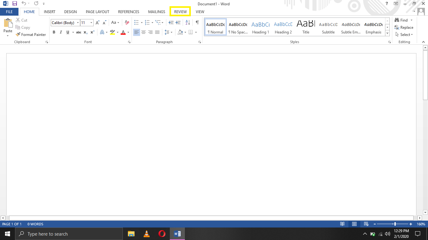Viewport: 428px width, 240px height.
Task: Open the font color dropdown arrow
Action: tap(128, 32)
